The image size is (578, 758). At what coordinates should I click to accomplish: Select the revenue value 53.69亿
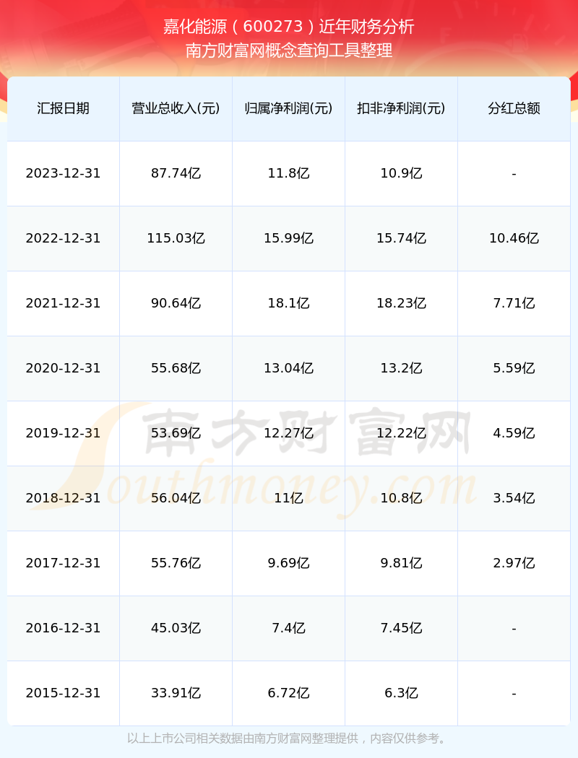tap(176, 433)
